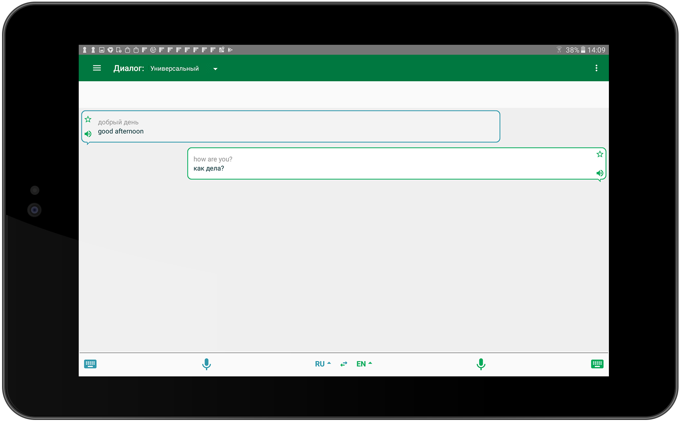The image size is (681, 422).
Task: Play audio for "good afternoon" translation
Action: point(88,134)
